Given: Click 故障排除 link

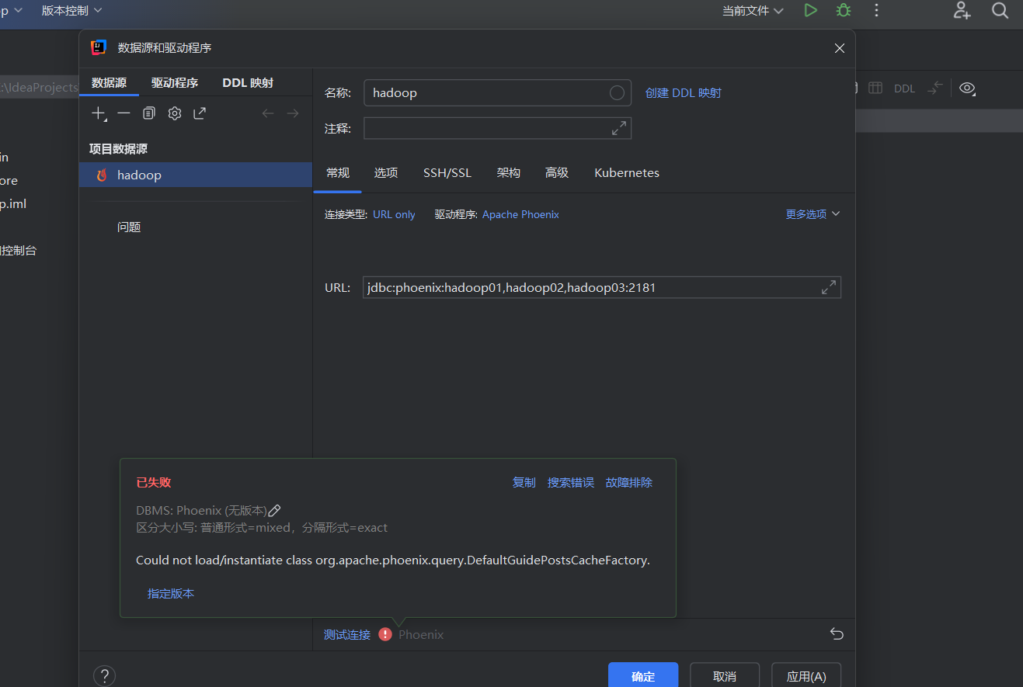Looking at the screenshot, I should 629,483.
